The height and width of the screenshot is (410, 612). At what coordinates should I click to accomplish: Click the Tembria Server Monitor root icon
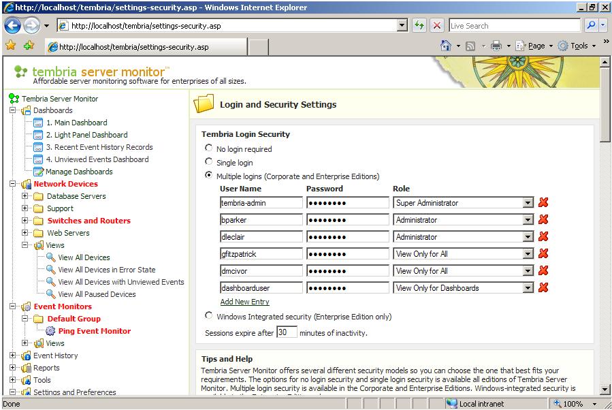(x=14, y=98)
